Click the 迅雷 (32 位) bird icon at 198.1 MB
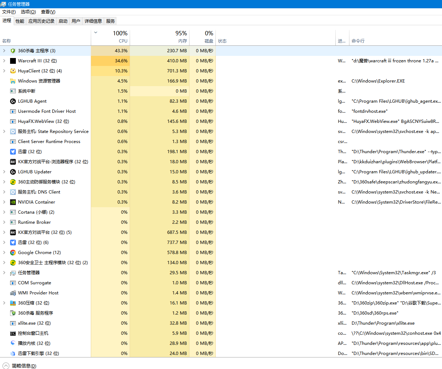 coord(13,152)
